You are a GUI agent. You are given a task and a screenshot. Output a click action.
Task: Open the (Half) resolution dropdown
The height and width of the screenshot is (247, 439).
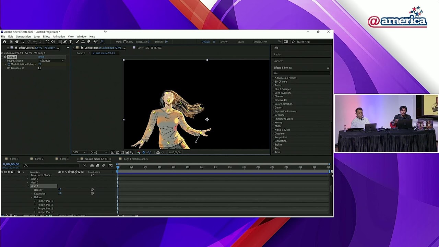coord(98,152)
